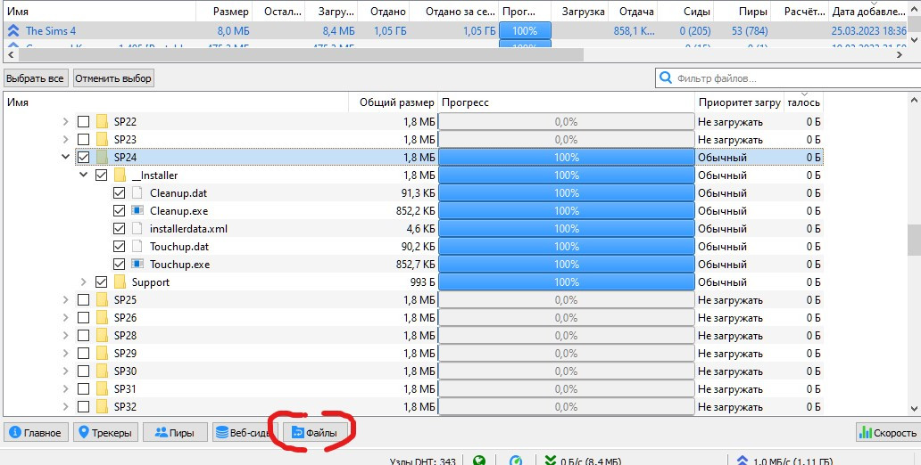Collapse the SP24 folder
921x465 pixels.
65,158
